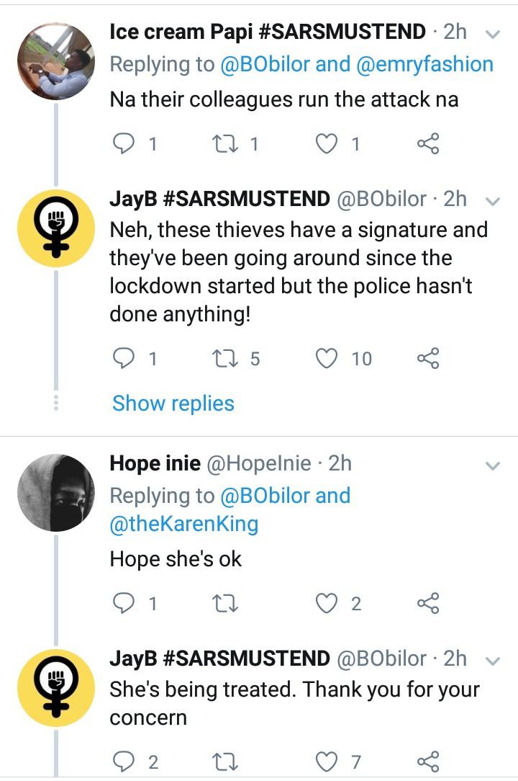Click the Show replies link

[173, 403]
